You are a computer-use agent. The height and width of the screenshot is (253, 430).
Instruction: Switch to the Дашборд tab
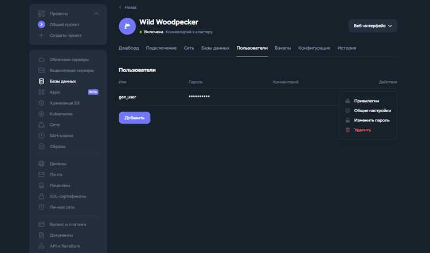(128, 48)
